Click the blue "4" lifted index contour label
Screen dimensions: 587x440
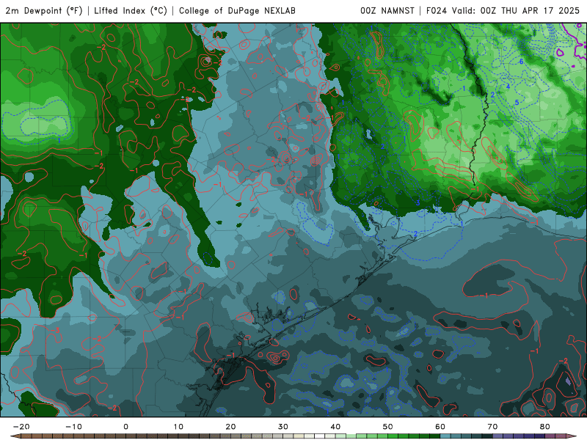coord(508,87)
